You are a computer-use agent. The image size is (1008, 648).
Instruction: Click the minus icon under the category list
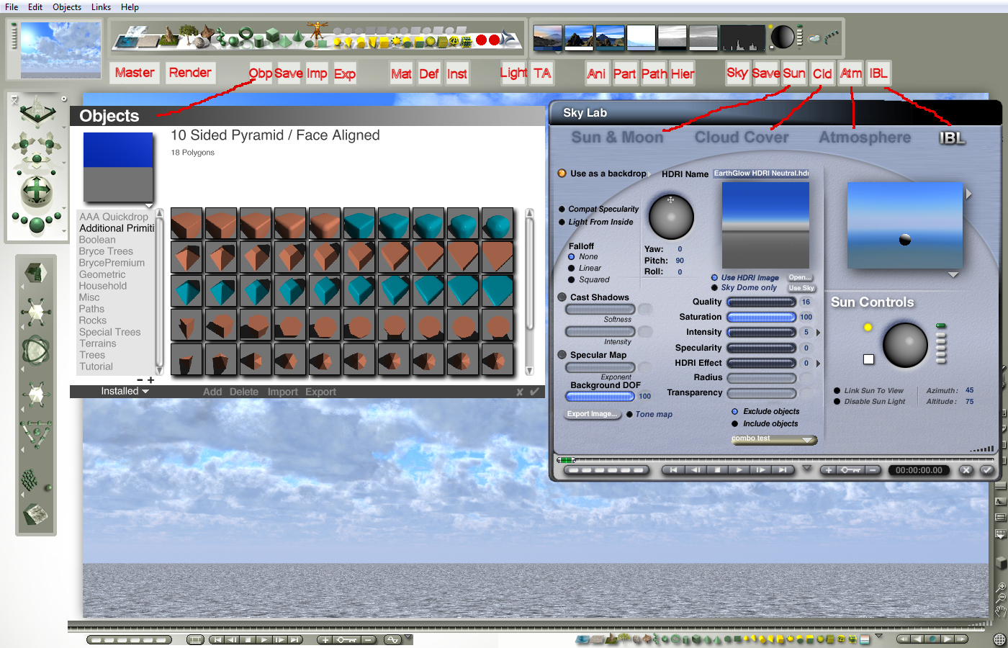pyautogui.click(x=140, y=380)
